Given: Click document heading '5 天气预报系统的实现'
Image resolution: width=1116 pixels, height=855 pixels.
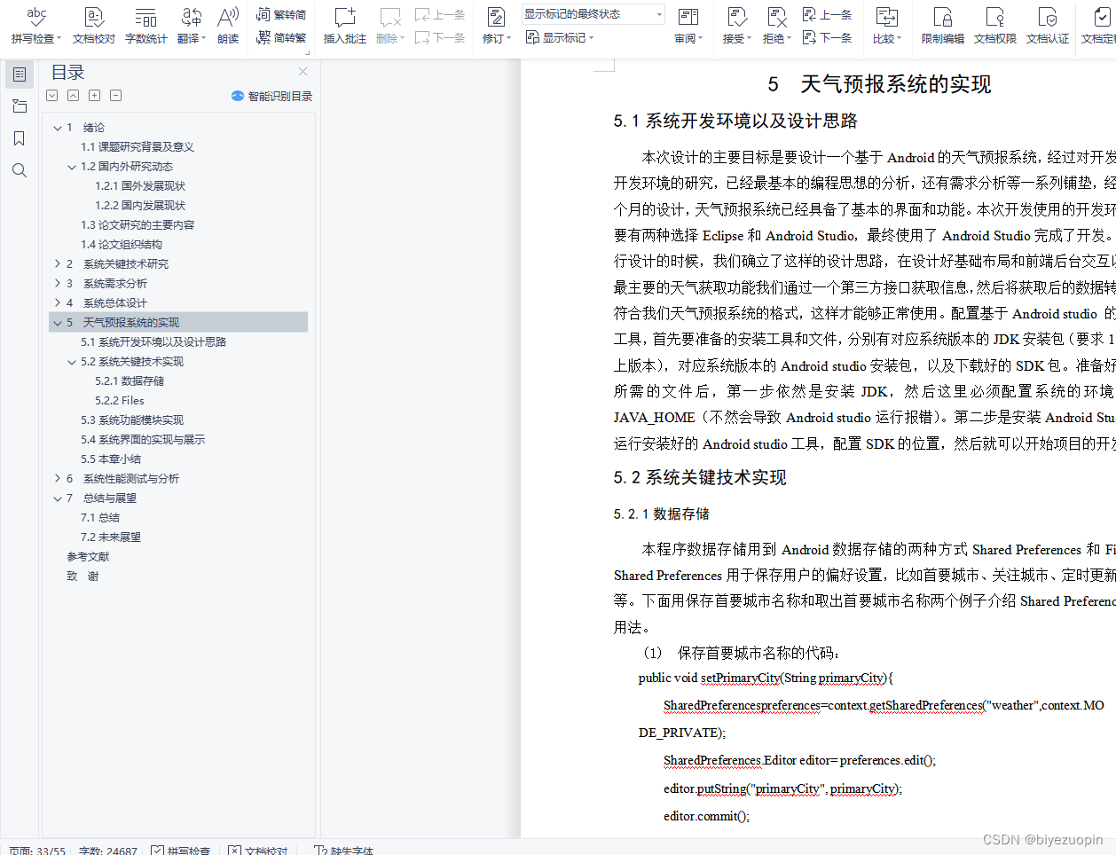Looking at the screenshot, I should [879, 84].
